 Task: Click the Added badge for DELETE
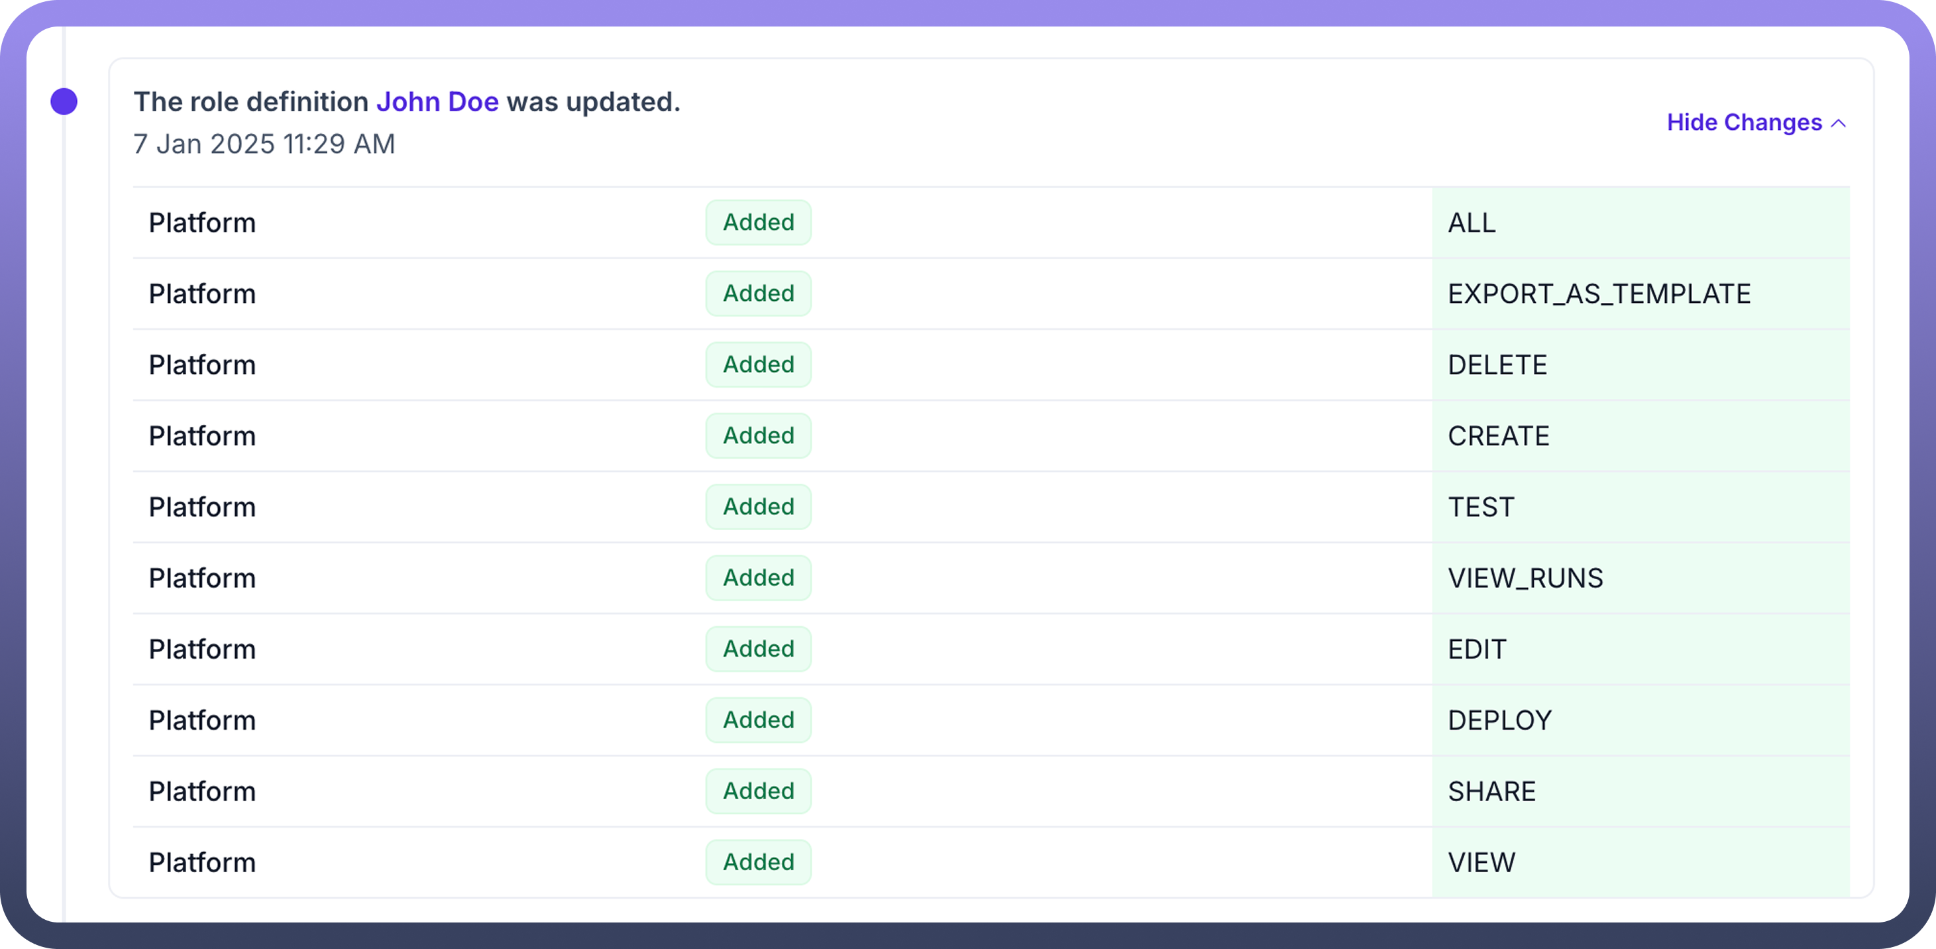(759, 364)
